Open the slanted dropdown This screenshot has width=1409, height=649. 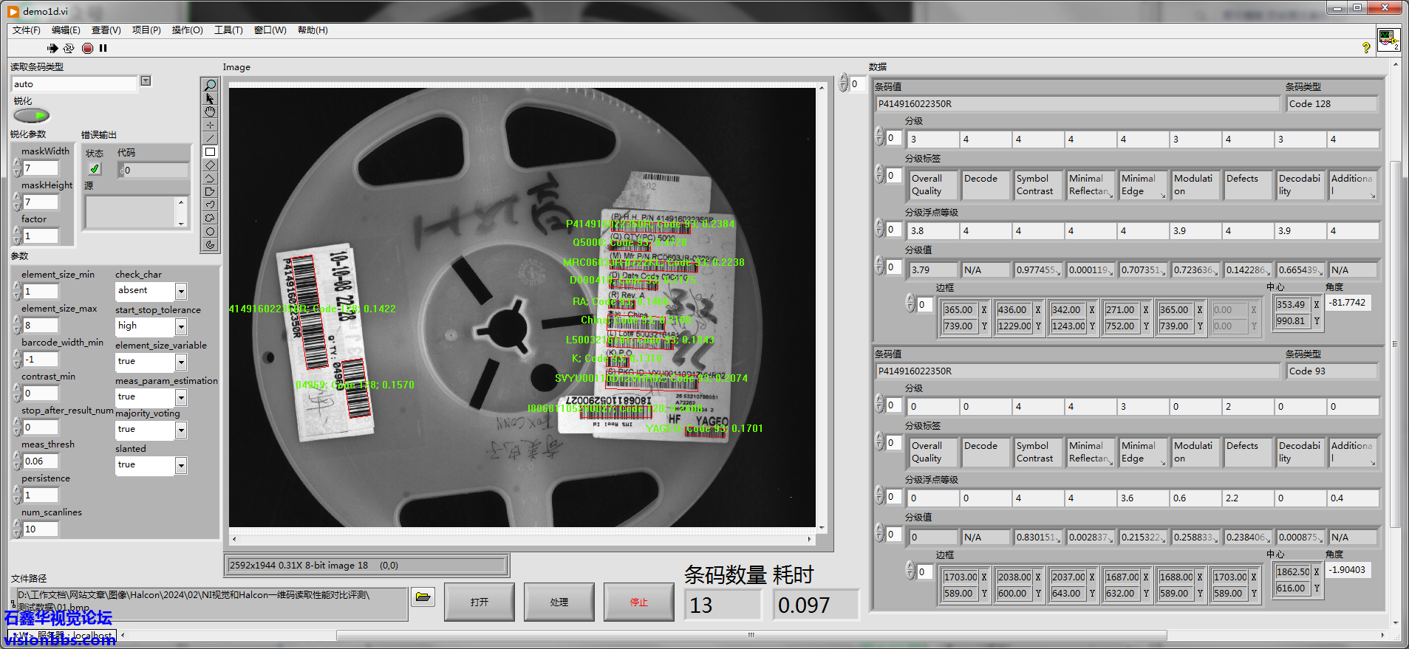[181, 465]
